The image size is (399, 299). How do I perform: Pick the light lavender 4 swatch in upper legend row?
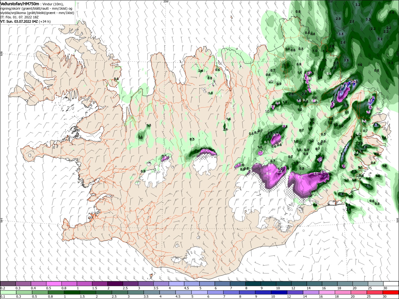(176, 284)
